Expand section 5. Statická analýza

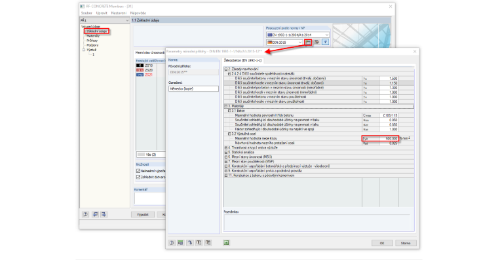click(226, 153)
